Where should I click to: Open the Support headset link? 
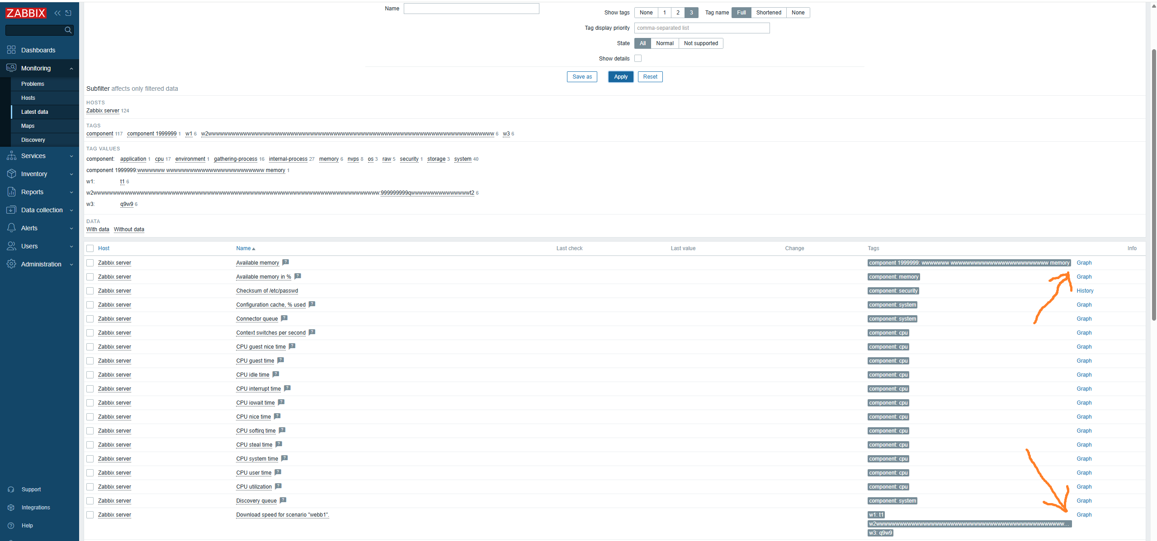[31, 490]
